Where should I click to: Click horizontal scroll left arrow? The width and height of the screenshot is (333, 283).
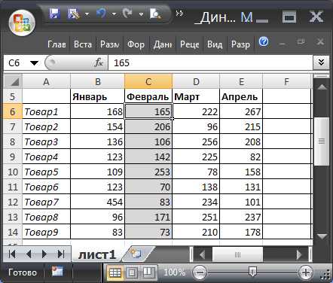point(202,254)
